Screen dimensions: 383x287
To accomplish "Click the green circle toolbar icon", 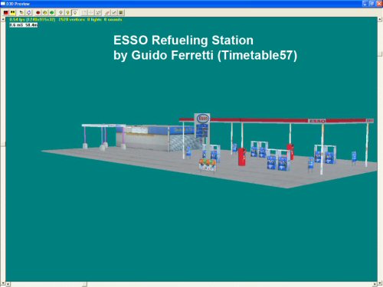I will click(52, 12).
